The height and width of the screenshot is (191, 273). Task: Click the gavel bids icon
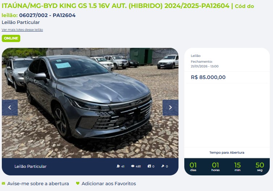click(x=163, y=166)
